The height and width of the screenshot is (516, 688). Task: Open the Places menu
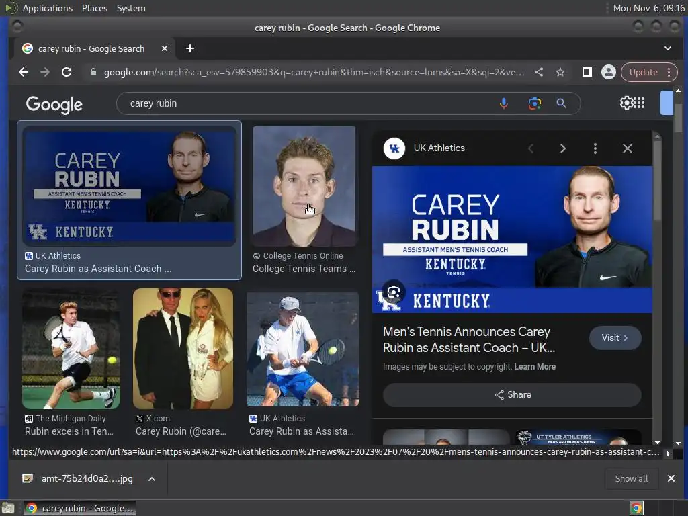pyautogui.click(x=94, y=8)
